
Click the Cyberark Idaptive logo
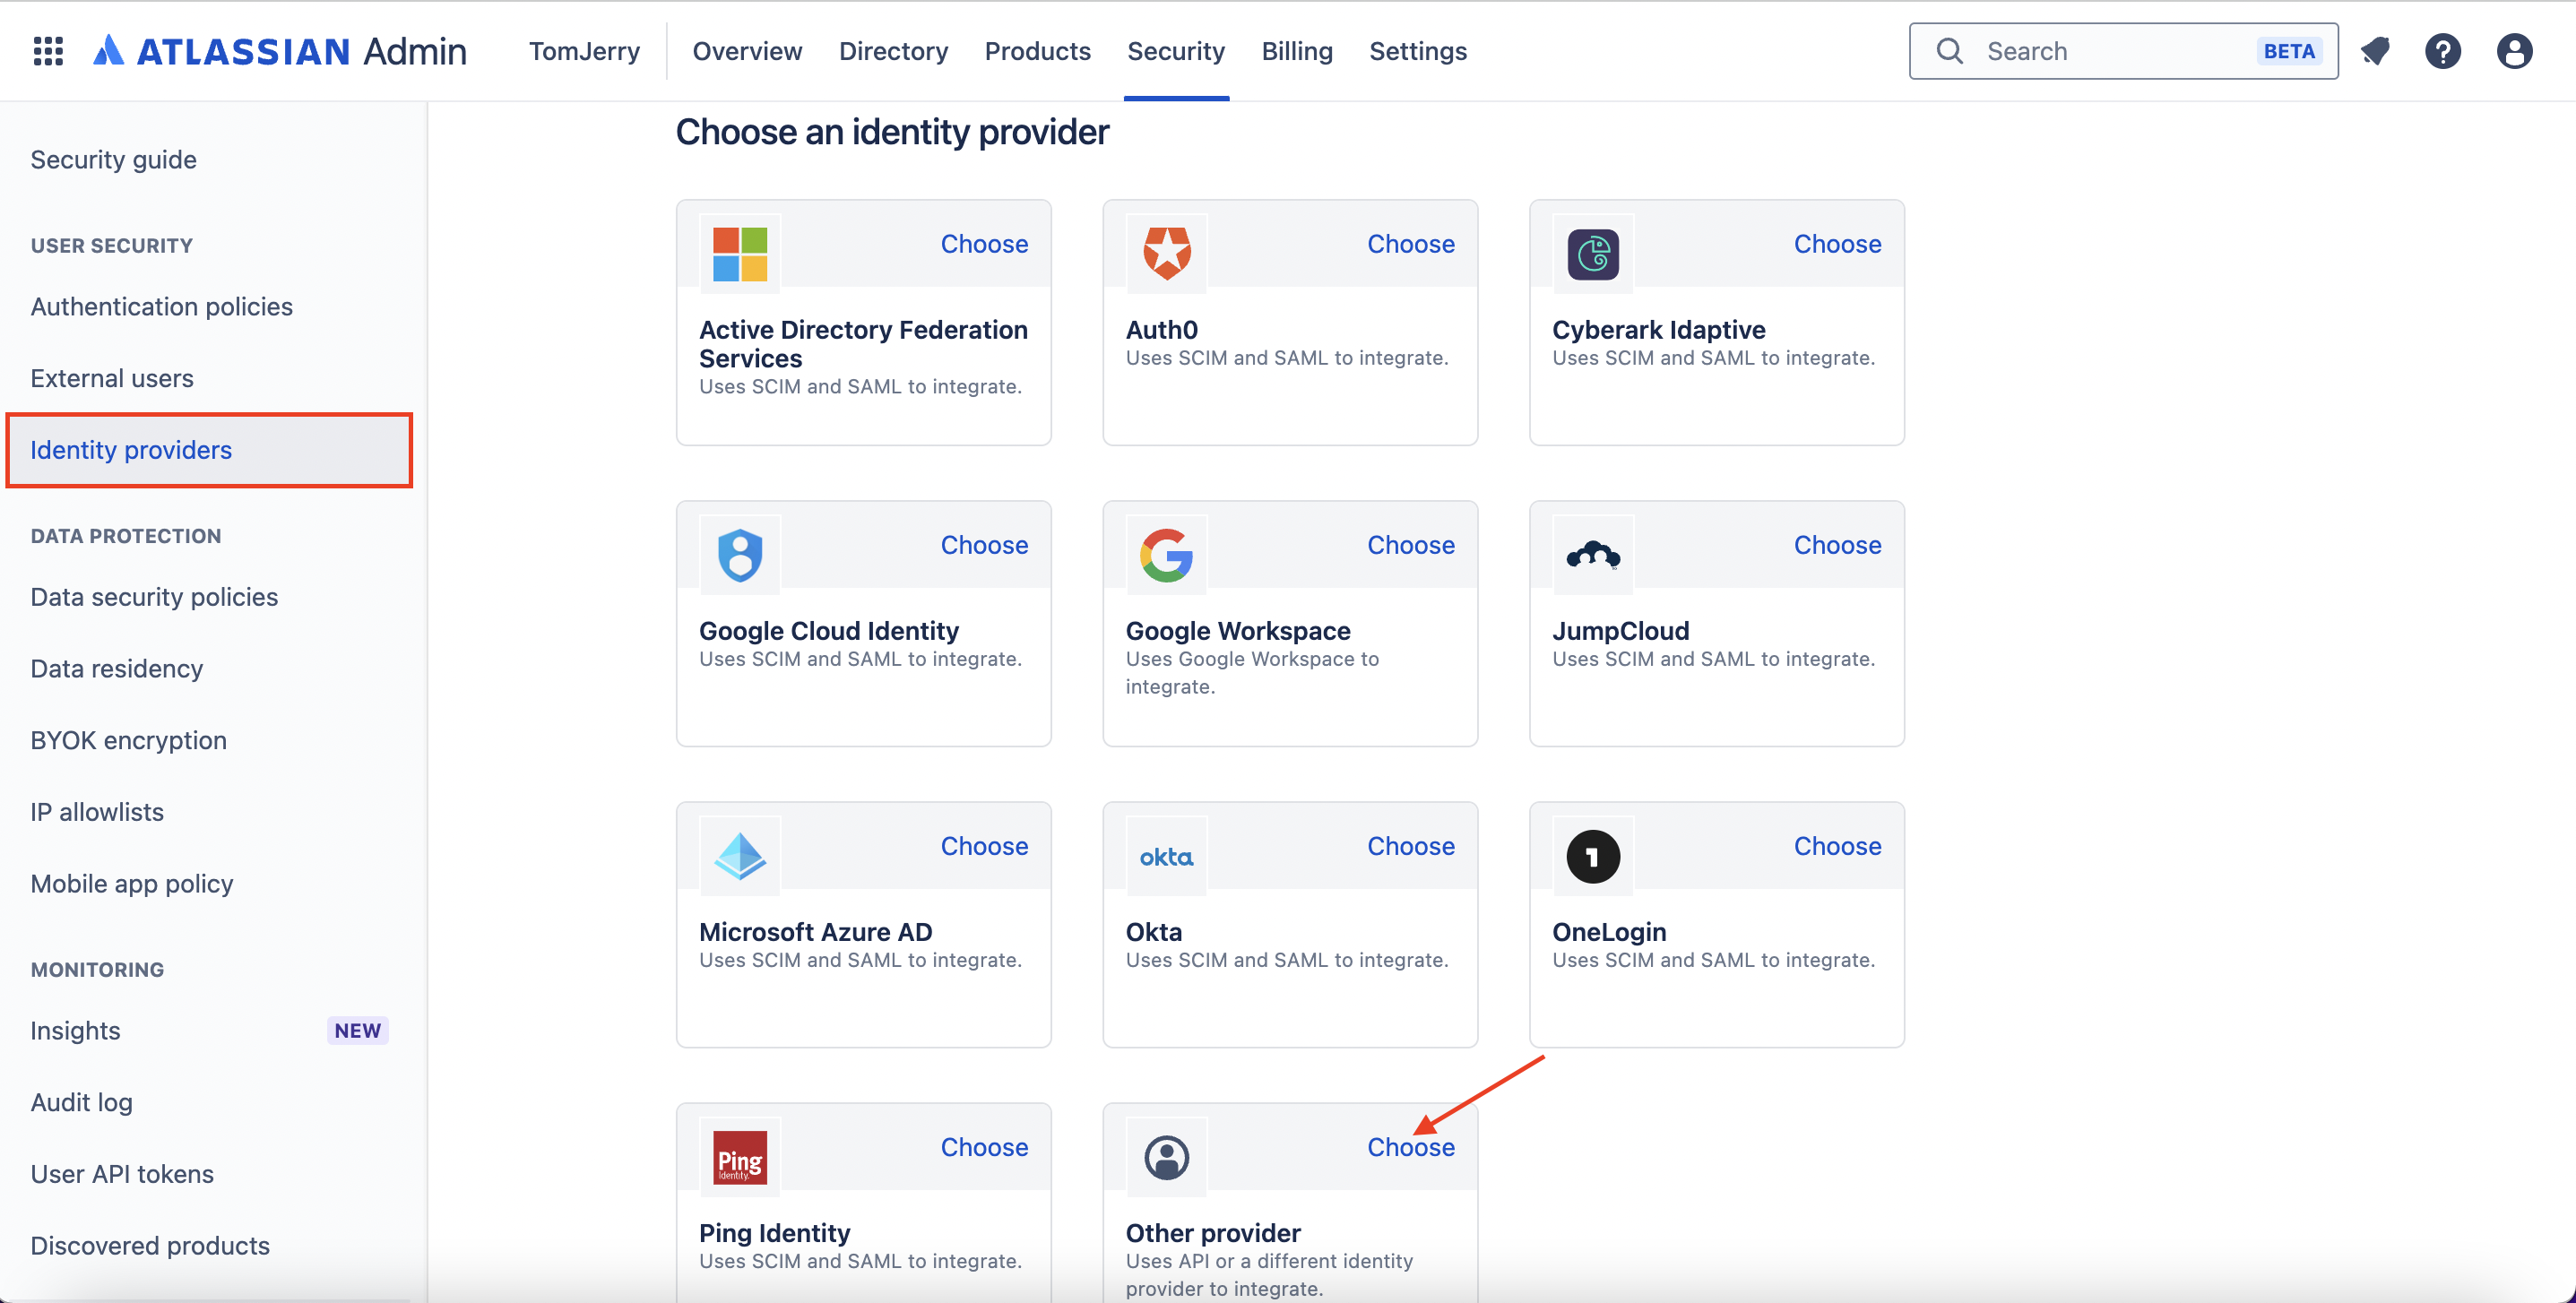coord(1593,254)
